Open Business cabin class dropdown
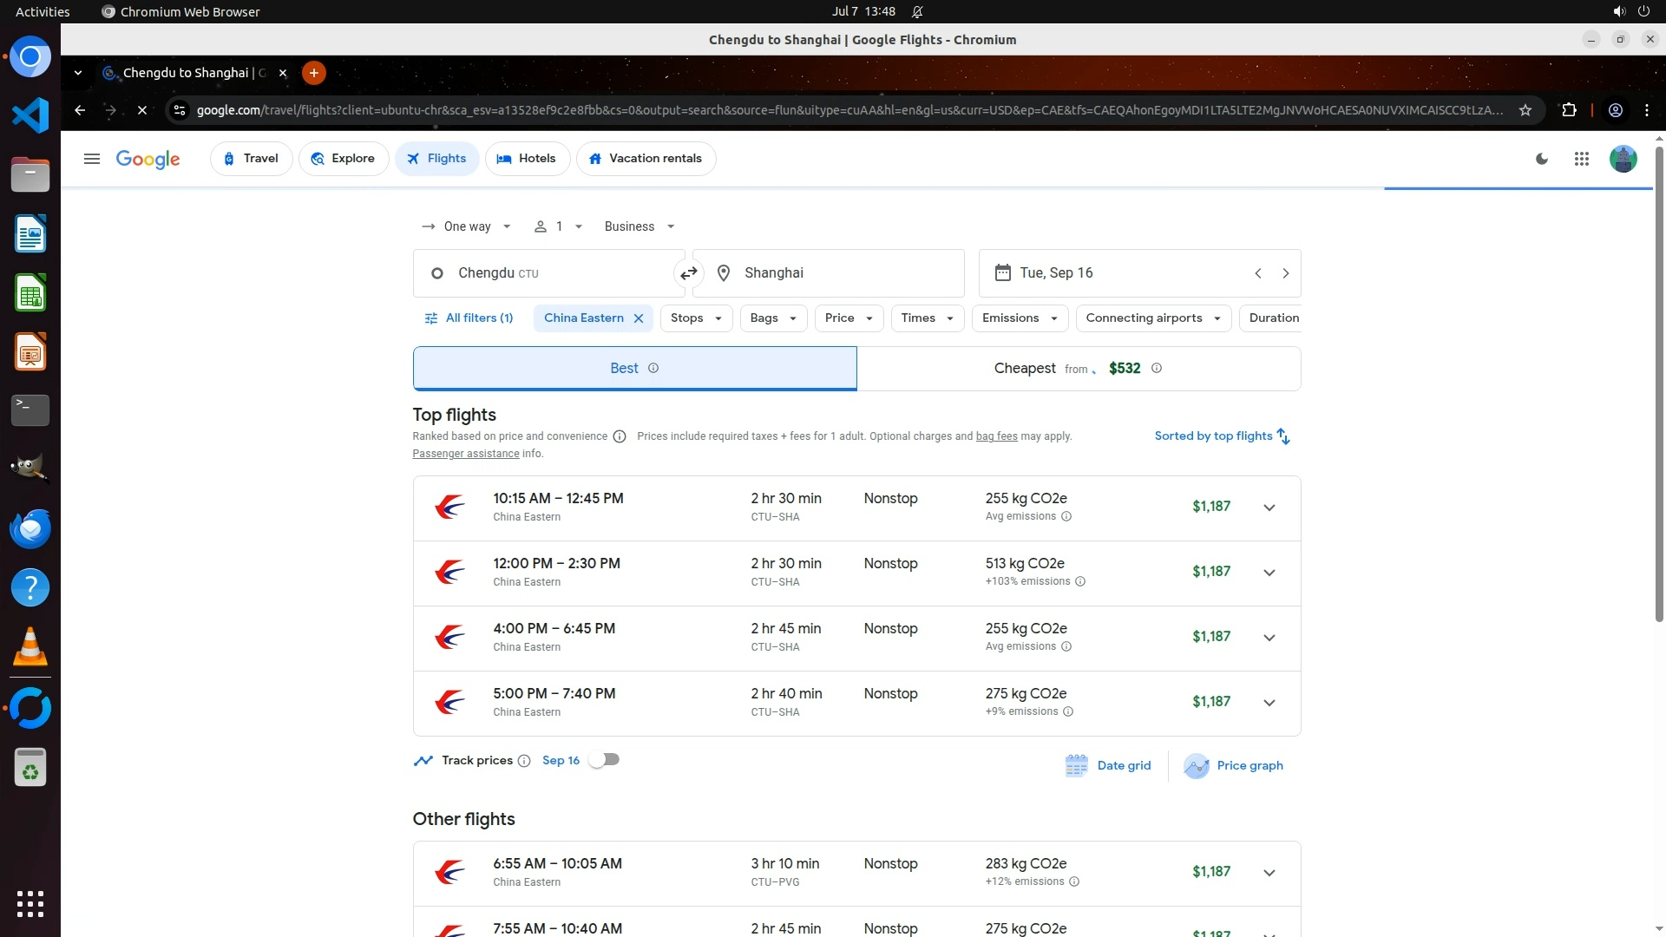This screenshot has width=1666, height=937. [639, 226]
